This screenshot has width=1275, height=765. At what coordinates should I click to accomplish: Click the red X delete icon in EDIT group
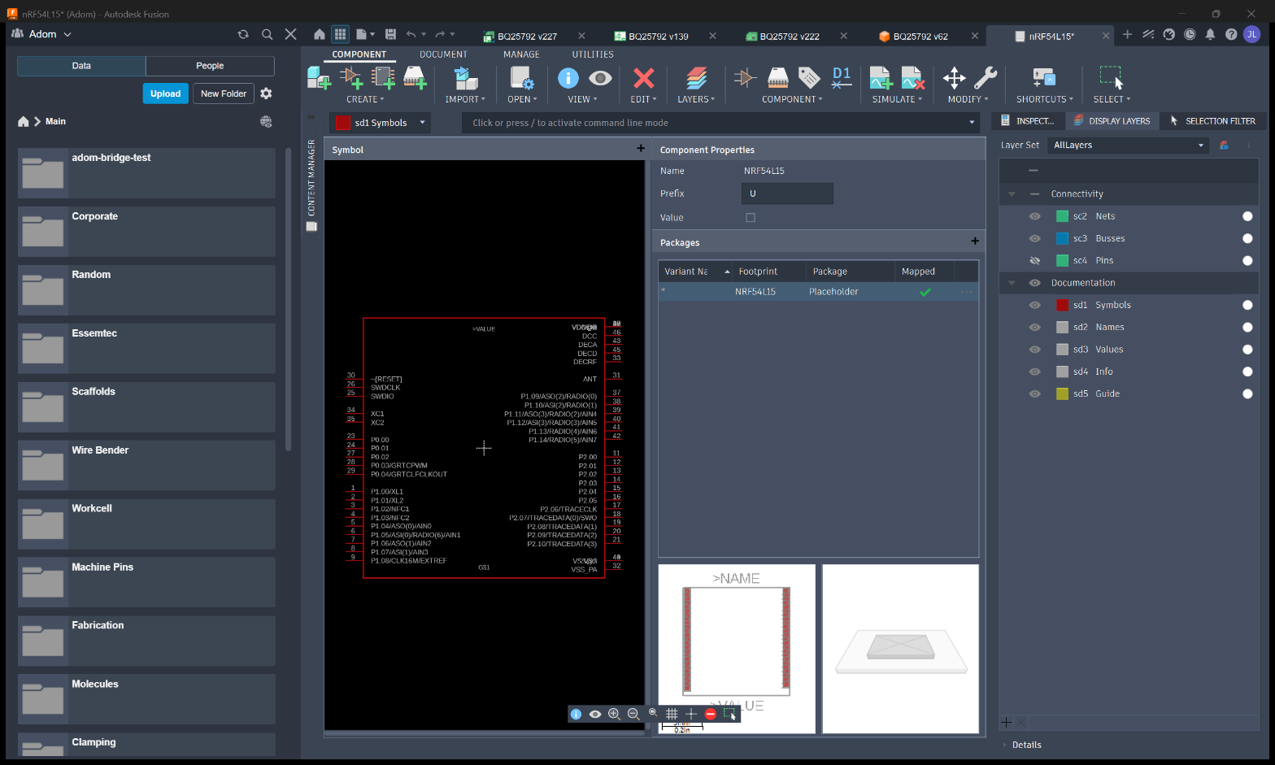point(643,78)
